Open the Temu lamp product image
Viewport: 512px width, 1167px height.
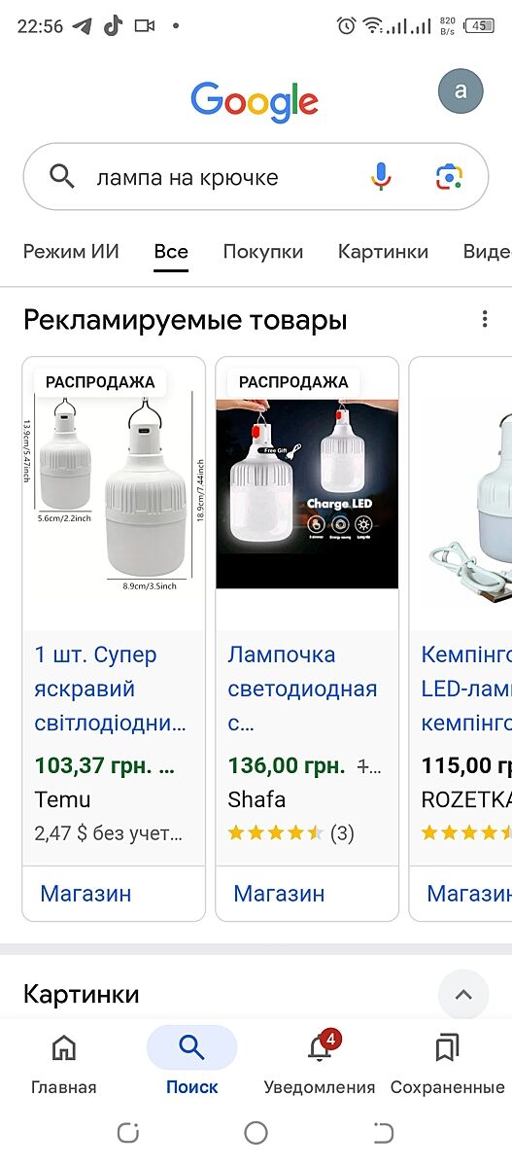(114, 494)
